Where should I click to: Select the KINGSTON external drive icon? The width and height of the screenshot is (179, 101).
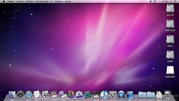click(170, 70)
